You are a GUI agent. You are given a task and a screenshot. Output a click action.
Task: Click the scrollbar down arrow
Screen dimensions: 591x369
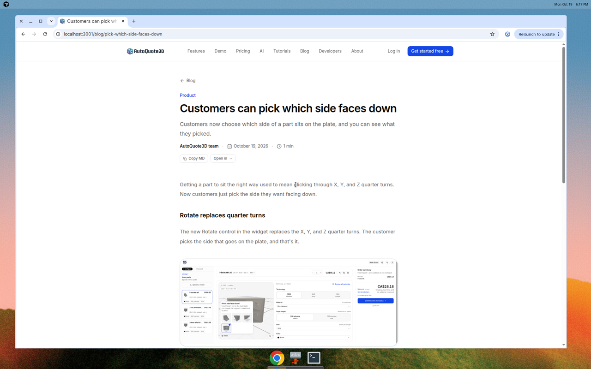[564, 345]
